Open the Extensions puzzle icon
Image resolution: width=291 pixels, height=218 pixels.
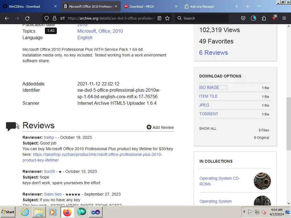tap(264, 18)
